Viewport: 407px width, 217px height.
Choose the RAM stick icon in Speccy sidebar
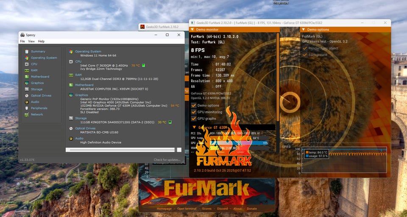click(x=26, y=71)
